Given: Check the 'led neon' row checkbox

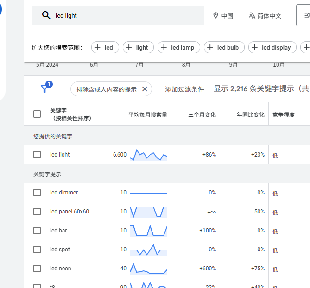Looking at the screenshot, I should click(37, 269).
